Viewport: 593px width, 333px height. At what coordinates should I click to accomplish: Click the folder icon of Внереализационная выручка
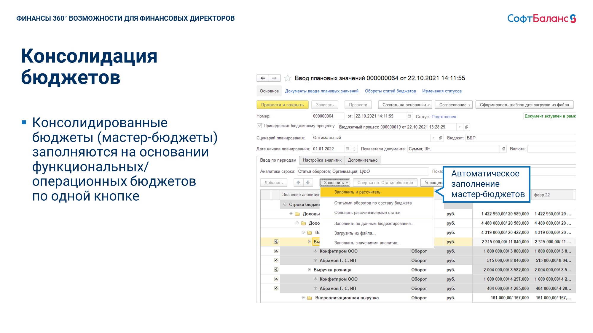tap(310, 298)
